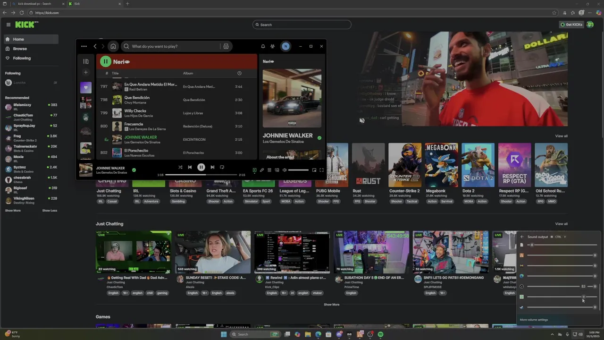The image size is (604, 340).
Task: Open Your Library icon in Spotify sidebar
Action: coord(85,61)
